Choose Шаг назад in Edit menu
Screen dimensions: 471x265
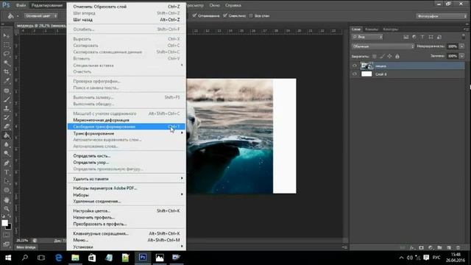tap(126, 20)
